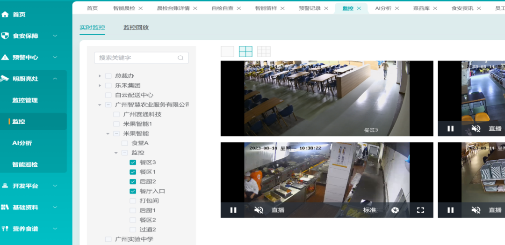Unmute the kitchen video feed

click(258, 210)
